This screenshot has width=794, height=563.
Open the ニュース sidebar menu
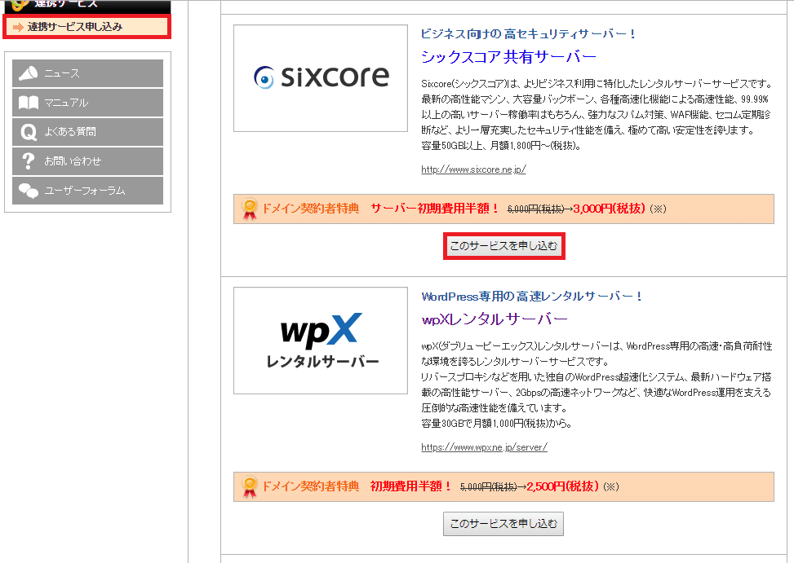[87, 73]
